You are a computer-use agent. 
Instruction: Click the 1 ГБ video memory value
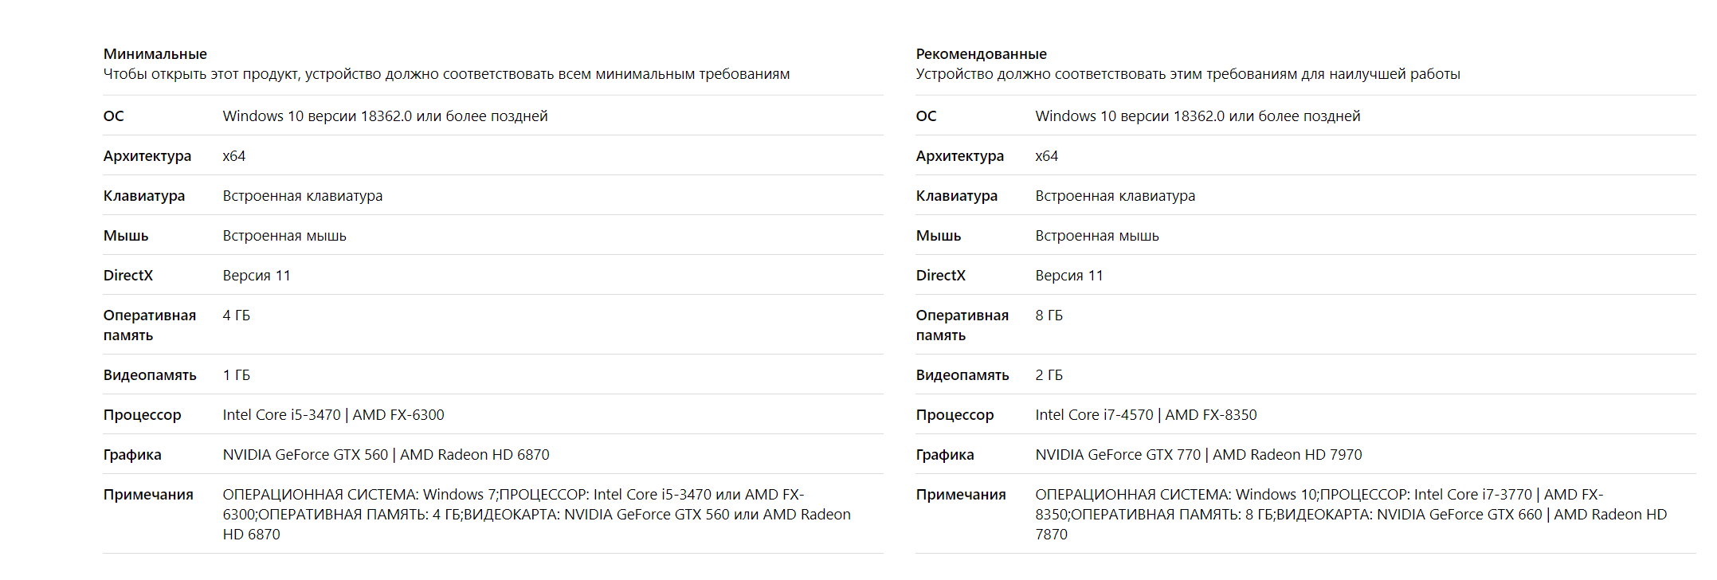tap(237, 375)
